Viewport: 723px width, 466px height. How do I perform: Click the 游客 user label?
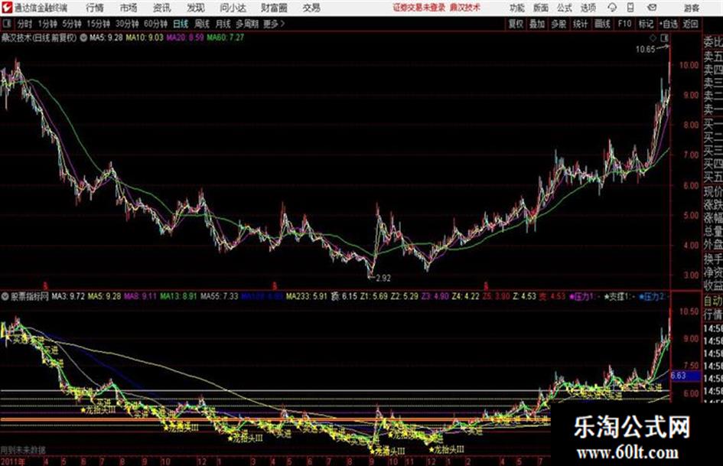click(691, 8)
